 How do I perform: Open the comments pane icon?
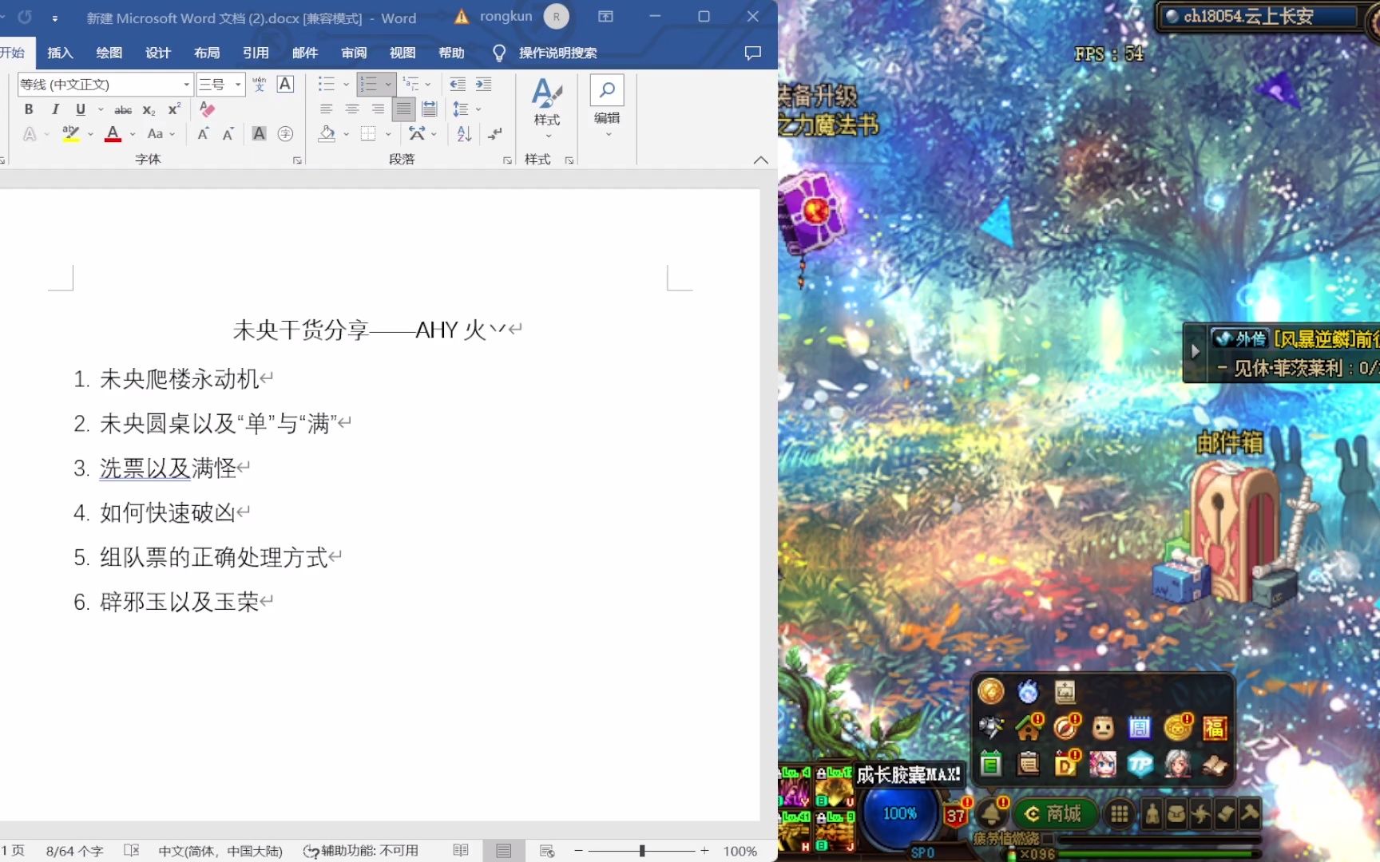tap(752, 53)
